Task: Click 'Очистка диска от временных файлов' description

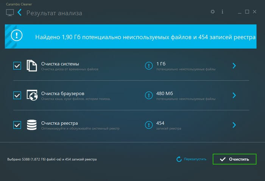Action: (70, 69)
